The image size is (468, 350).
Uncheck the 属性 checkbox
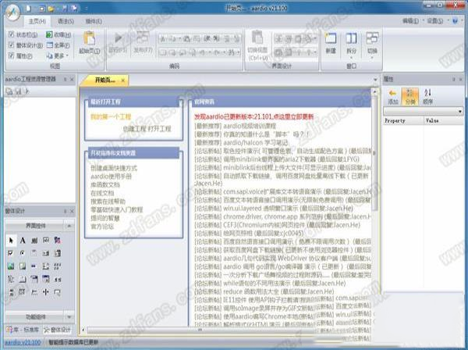point(11,55)
